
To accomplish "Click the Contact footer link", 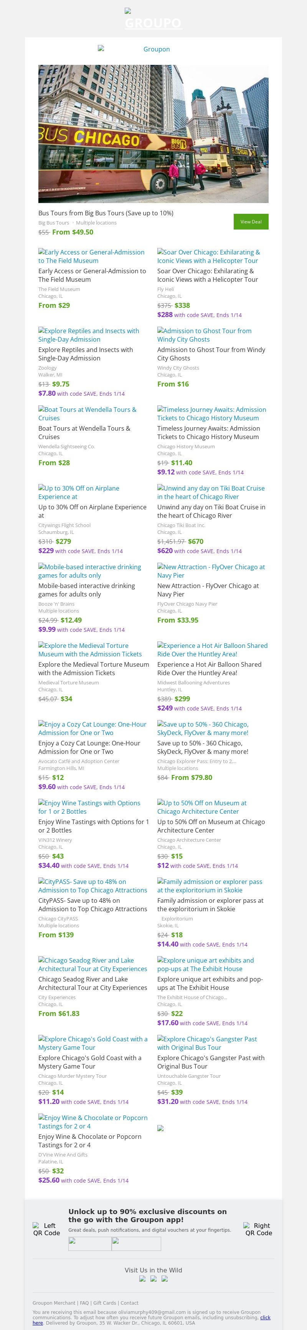I will coord(129,1303).
